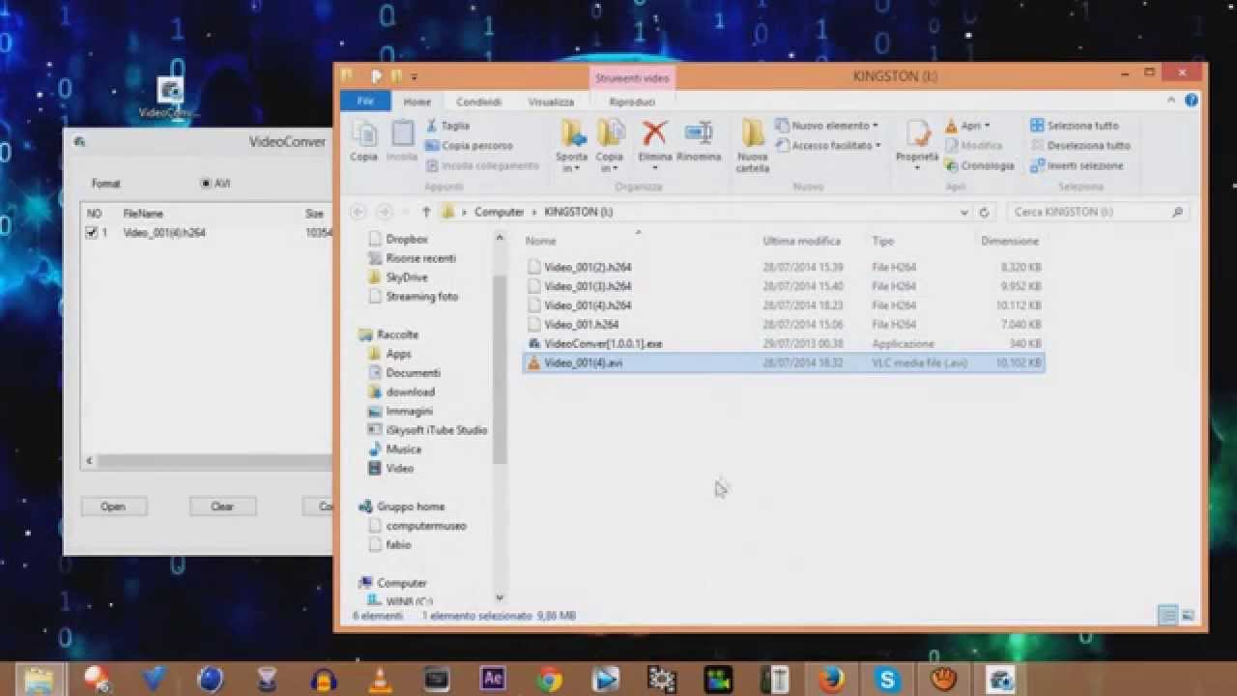
Task: Click the Strumenti video contextual tab
Action: (x=632, y=77)
